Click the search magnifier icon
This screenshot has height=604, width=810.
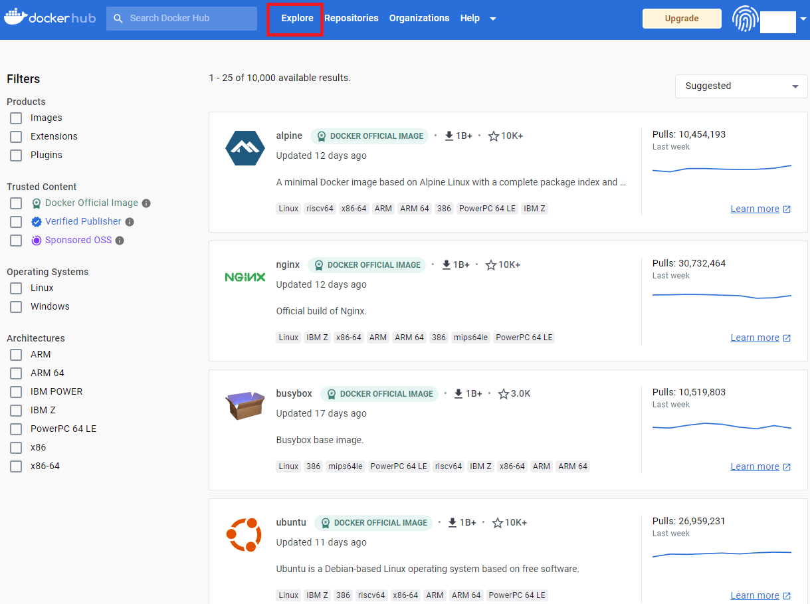point(118,19)
